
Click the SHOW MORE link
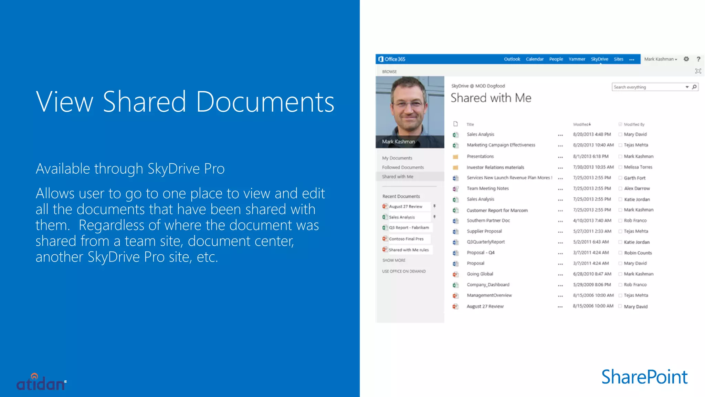[x=394, y=260]
